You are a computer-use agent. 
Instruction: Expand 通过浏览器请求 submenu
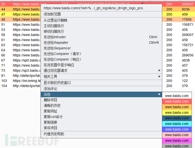tap(101, 71)
